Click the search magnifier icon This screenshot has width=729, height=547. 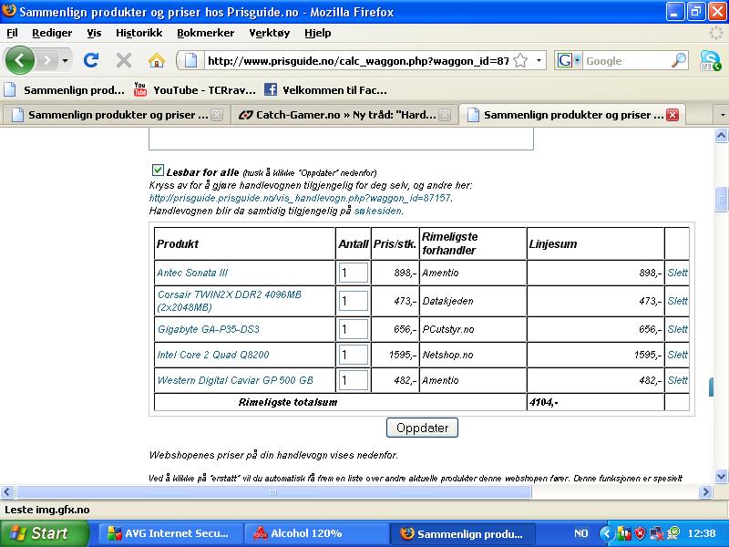point(679,60)
